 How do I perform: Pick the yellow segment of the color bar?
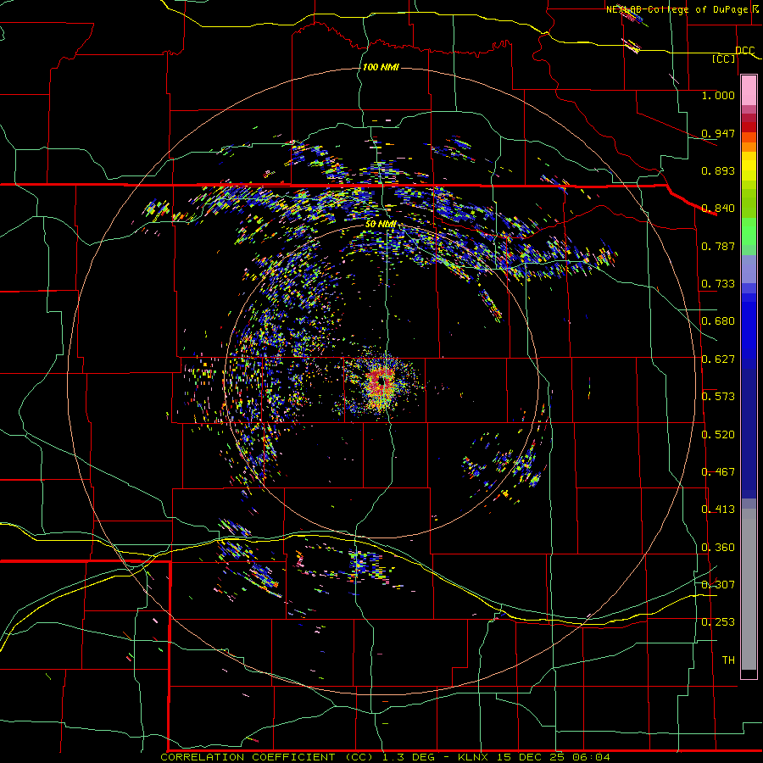point(749,170)
